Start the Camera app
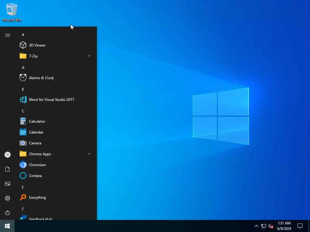 click(x=55, y=143)
